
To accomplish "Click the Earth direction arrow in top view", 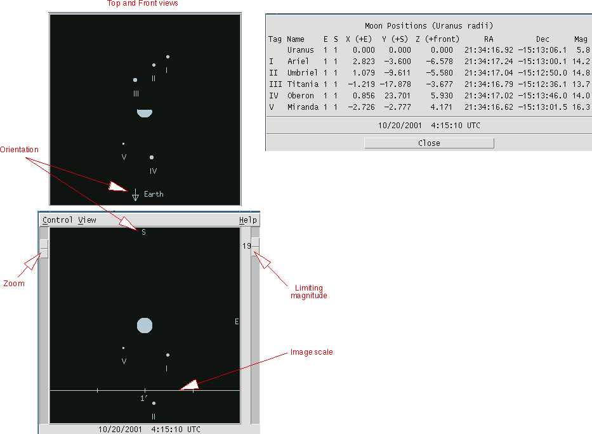I will coord(135,195).
